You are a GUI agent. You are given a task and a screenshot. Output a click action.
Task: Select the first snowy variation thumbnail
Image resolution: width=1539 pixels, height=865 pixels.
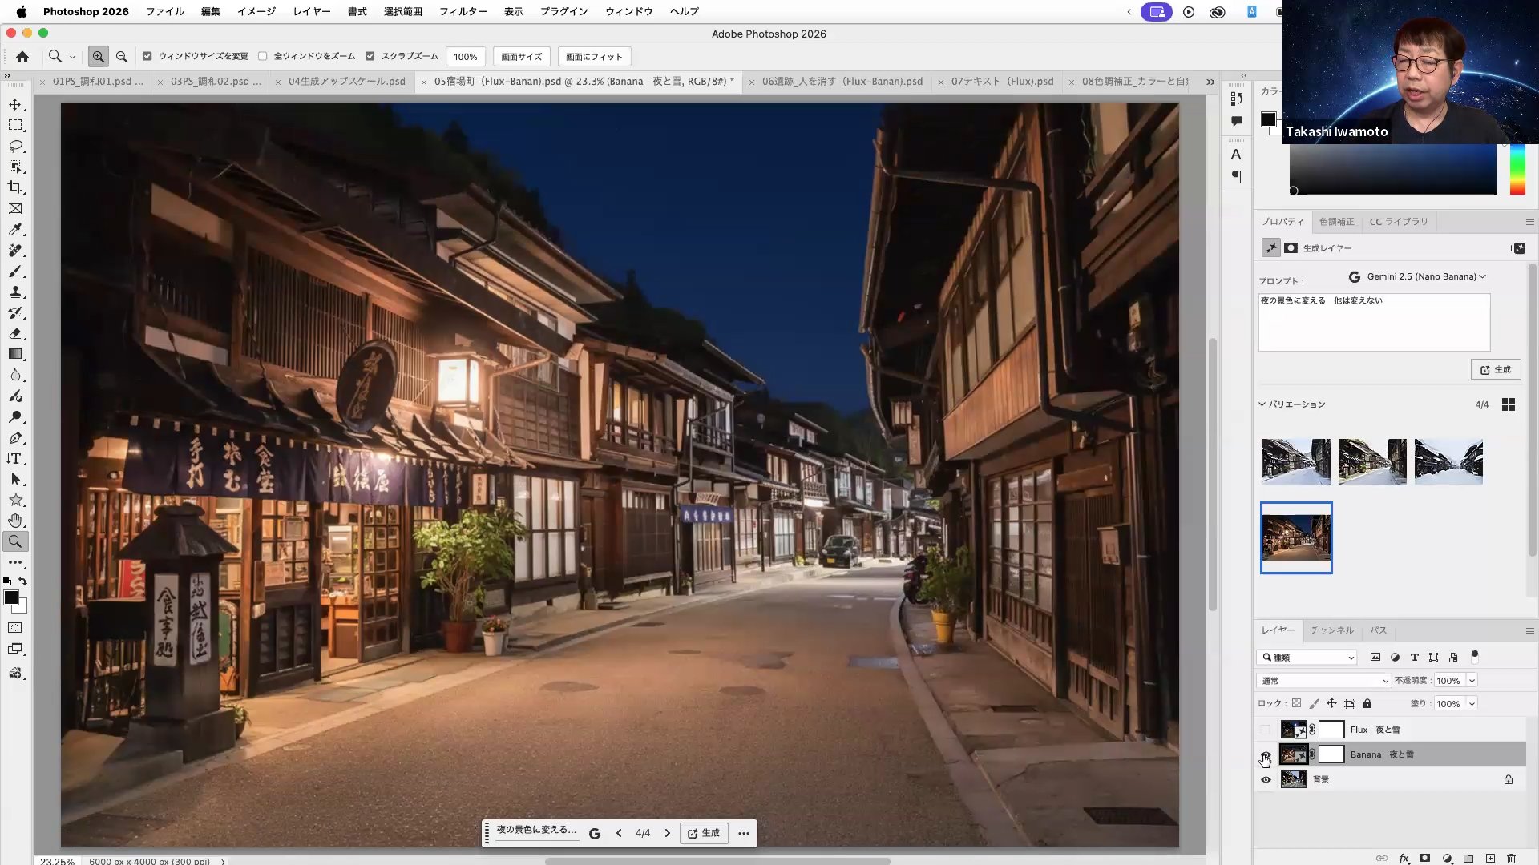click(1295, 461)
